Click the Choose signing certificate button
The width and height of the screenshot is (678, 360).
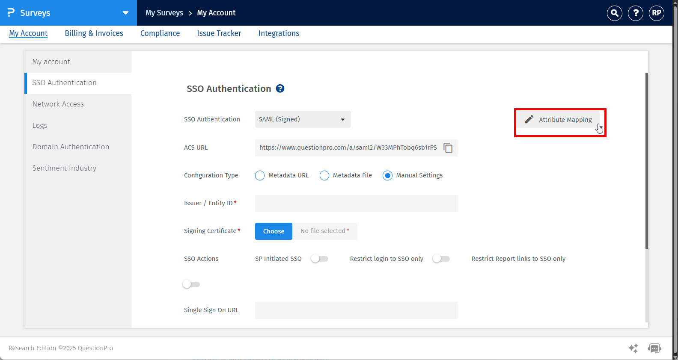[x=274, y=231]
